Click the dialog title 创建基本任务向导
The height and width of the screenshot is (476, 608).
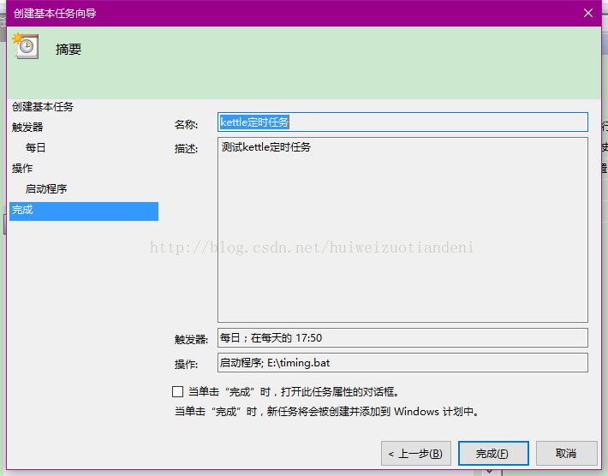click(x=55, y=13)
